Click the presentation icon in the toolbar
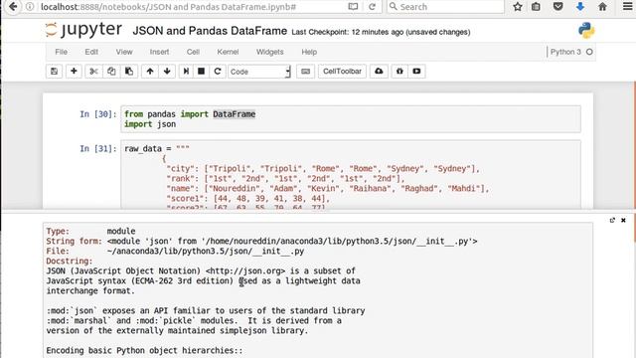 [416, 72]
